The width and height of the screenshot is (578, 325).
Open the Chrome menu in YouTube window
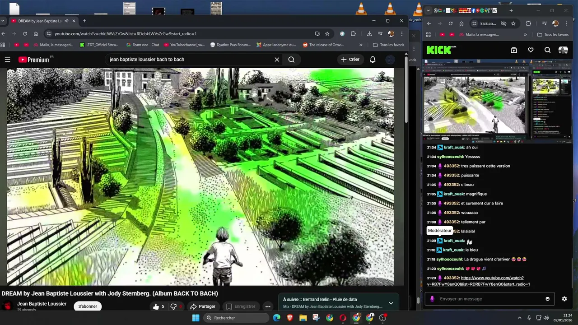click(x=402, y=33)
